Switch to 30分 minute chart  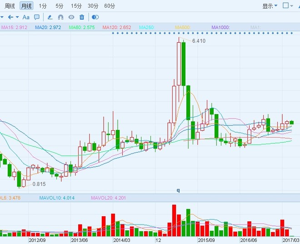93,6
